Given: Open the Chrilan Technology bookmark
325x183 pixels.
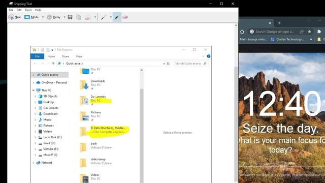Looking at the screenshot, I should click(x=287, y=39).
